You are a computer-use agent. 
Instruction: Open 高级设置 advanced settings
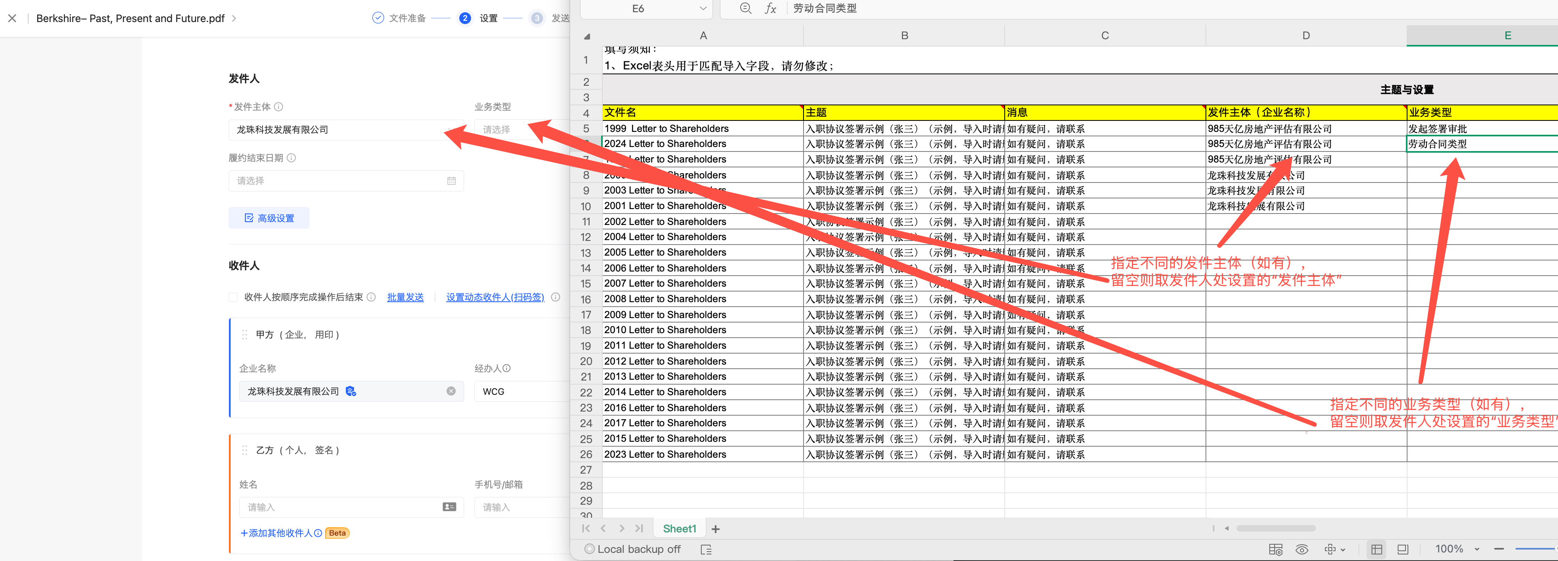click(x=269, y=218)
